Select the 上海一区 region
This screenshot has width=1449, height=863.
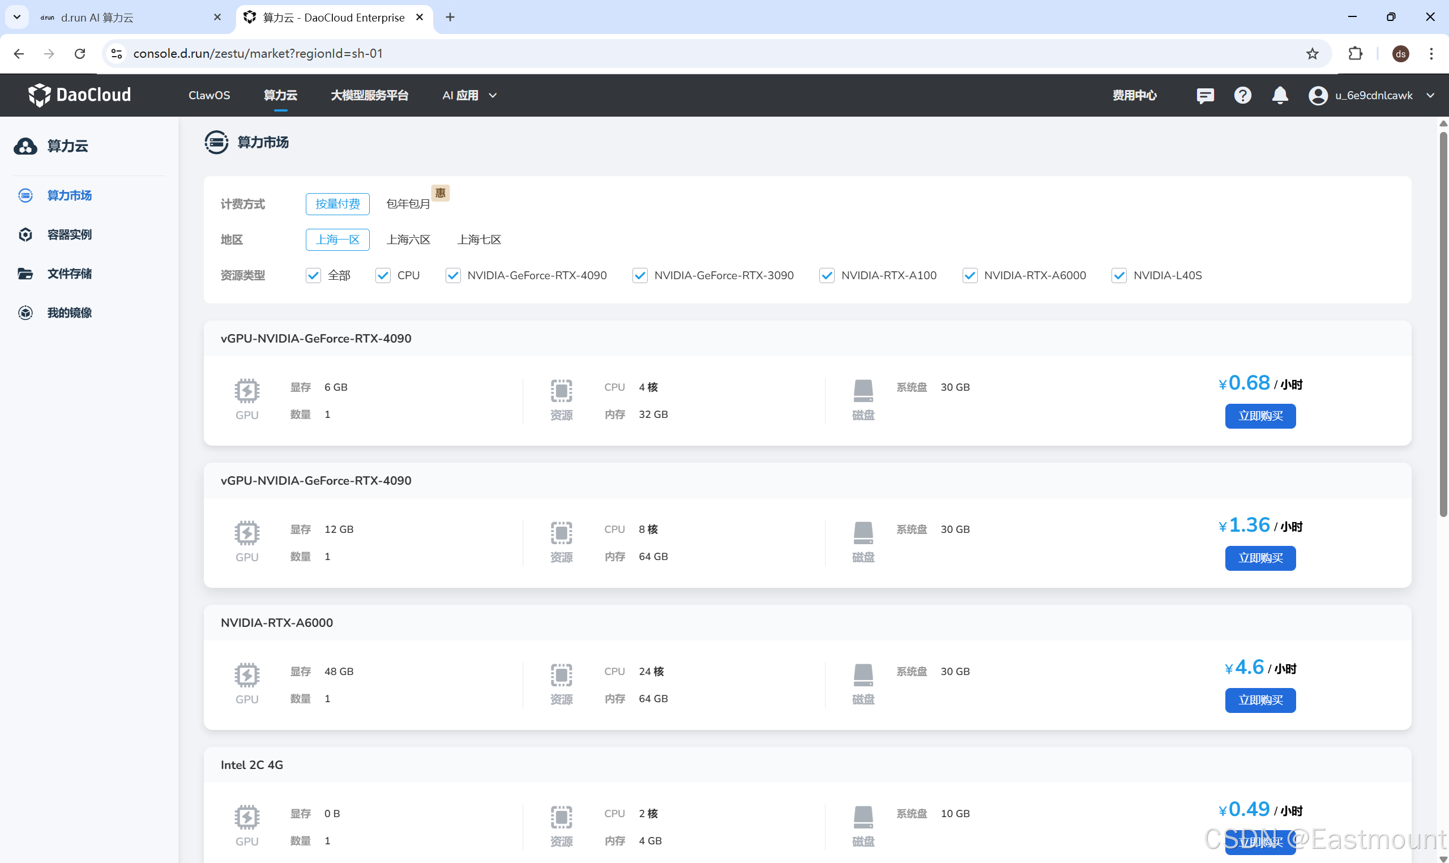[x=338, y=240]
